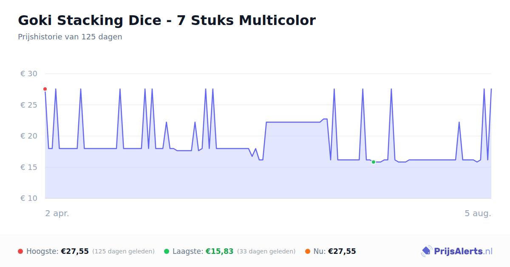The height and width of the screenshot is (267, 510).
Task: Click the € 10 axis label
Action: 29,198
